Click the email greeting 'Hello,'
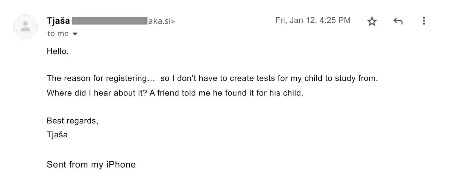The width and height of the screenshot is (449, 188). pos(57,51)
